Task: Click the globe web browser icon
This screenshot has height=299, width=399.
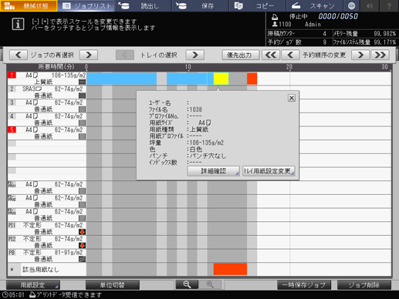Action: tap(351, 5)
